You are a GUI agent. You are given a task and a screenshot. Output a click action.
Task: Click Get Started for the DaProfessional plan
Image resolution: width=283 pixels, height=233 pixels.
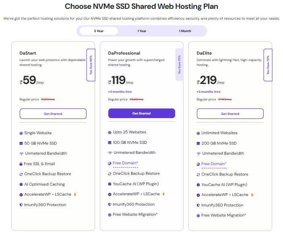click(x=142, y=113)
